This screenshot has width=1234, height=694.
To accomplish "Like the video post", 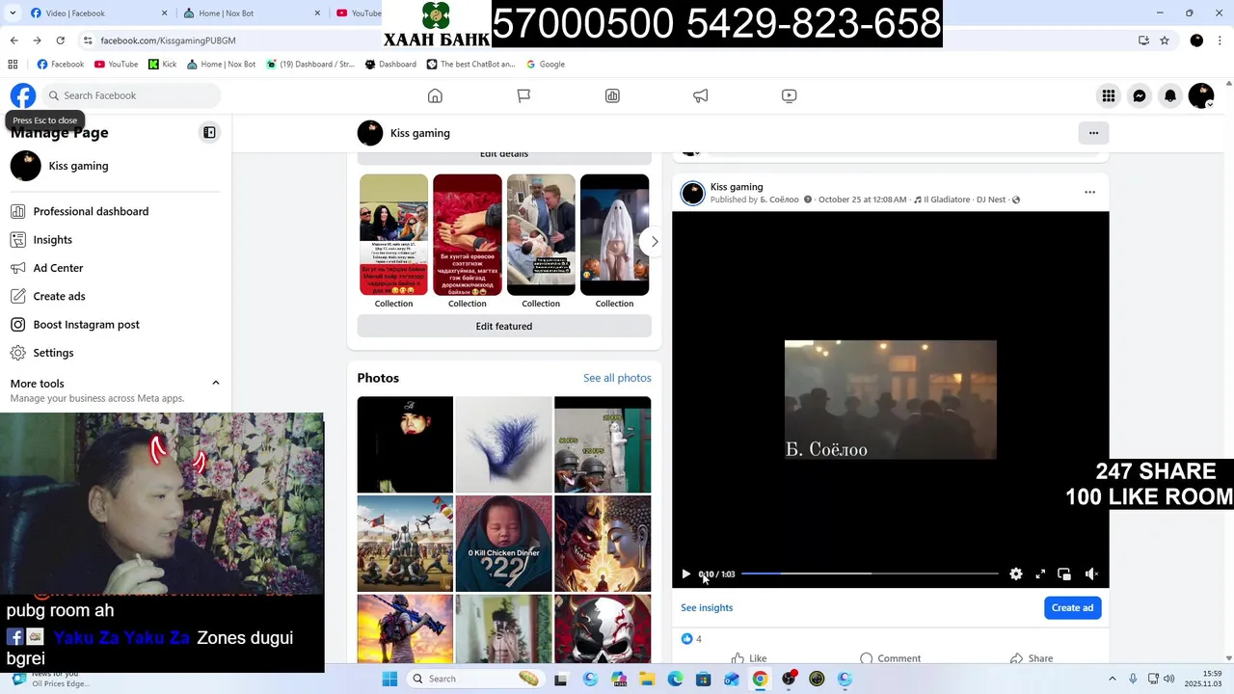I will tap(749, 658).
